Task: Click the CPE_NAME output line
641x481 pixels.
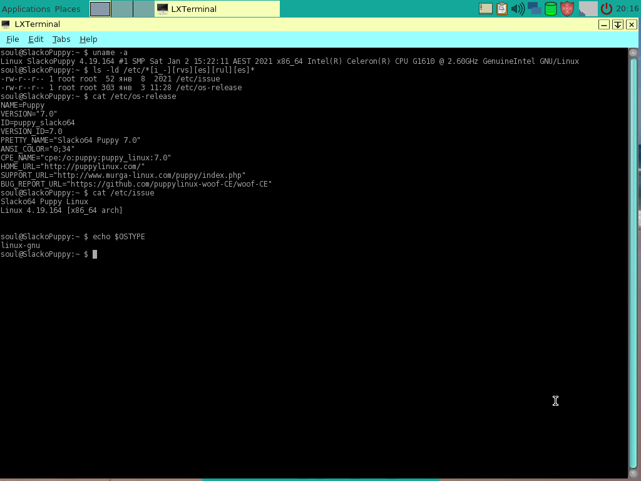Action: [x=86, y=158]
